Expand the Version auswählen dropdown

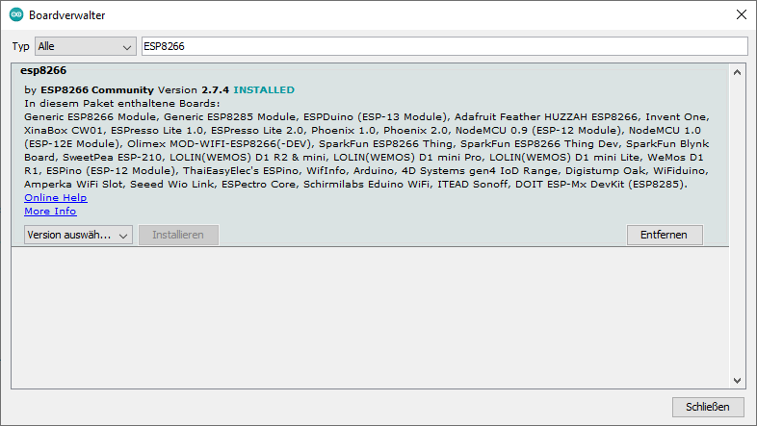tap(78, 235)
